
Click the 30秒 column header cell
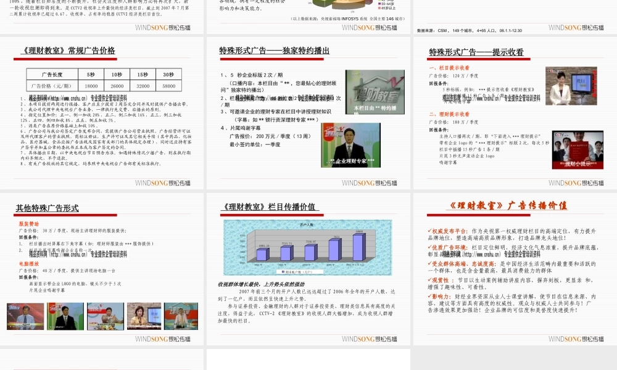pyautogui.click(x=169, y=75)
